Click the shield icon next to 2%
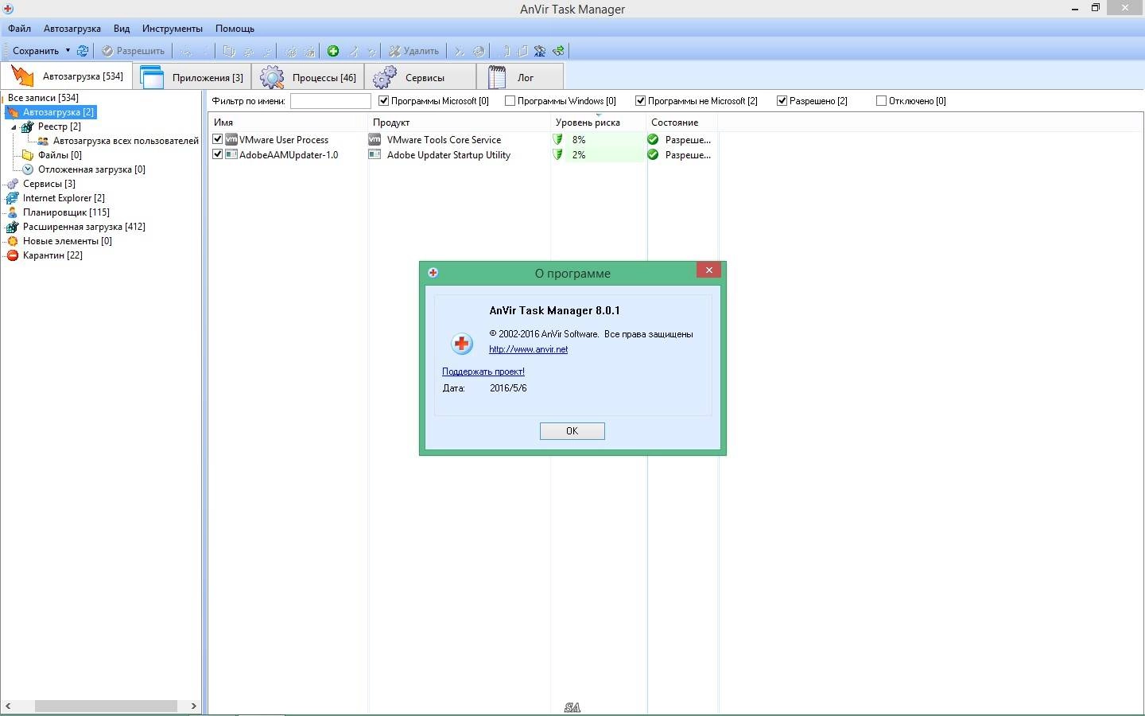 [558, 154]
